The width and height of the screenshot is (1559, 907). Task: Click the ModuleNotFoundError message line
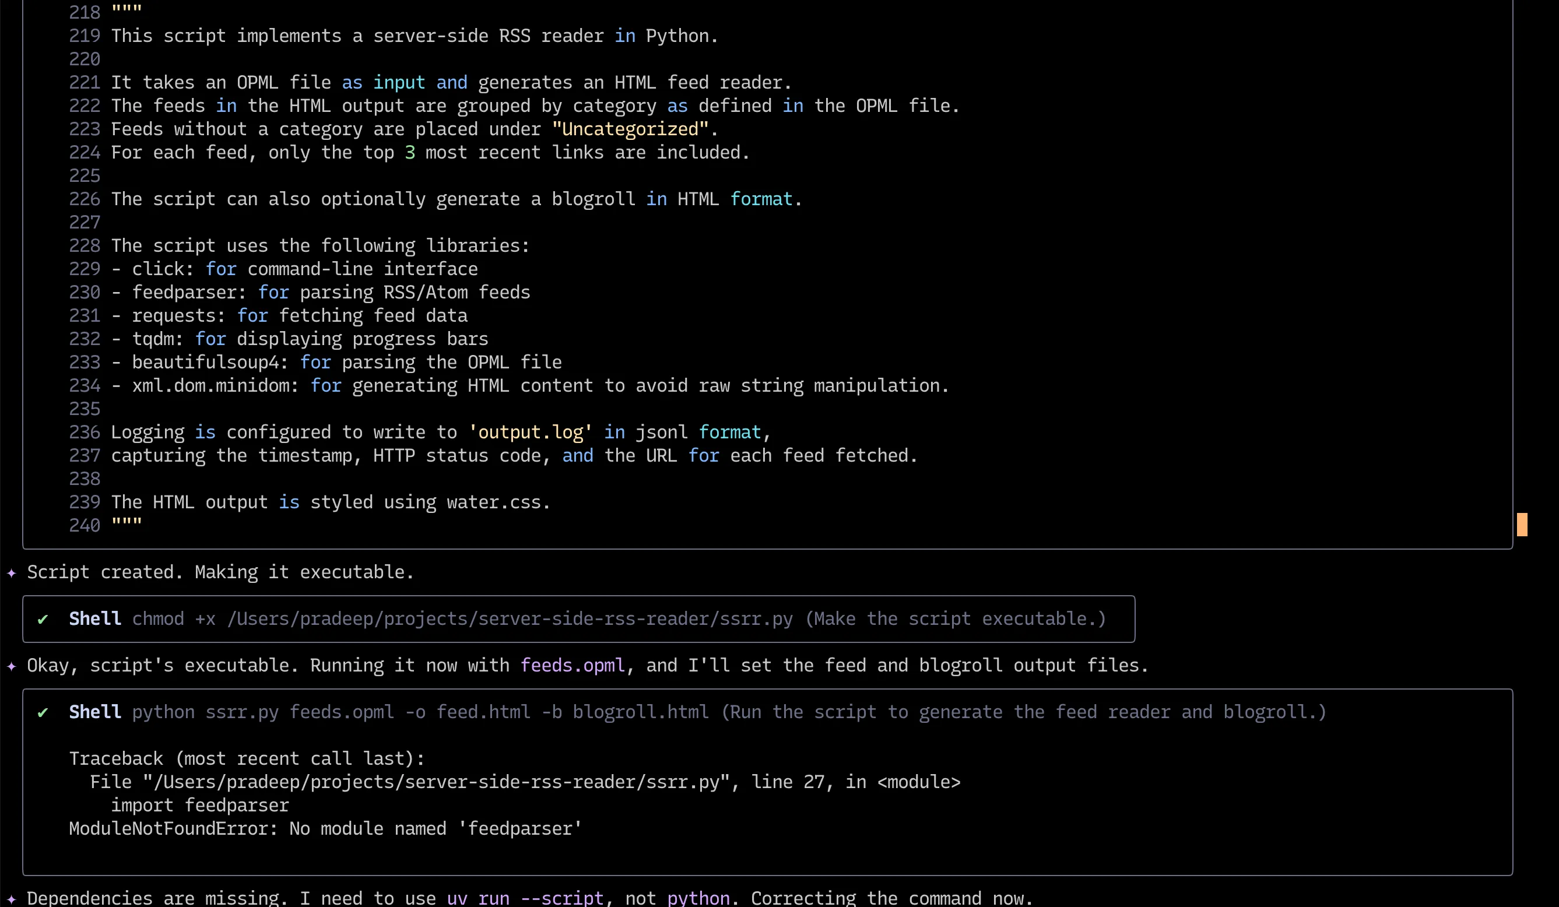325,829
